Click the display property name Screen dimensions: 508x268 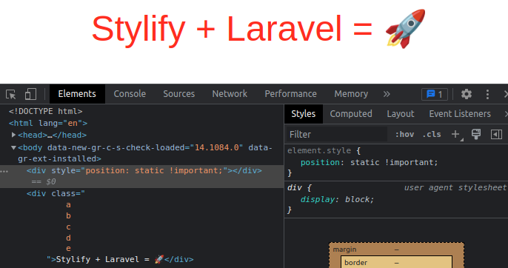click(318, 199)
